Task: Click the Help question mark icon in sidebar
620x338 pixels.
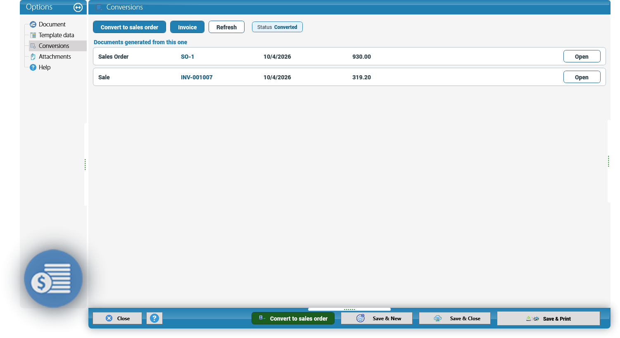Action: pyautogui.click(x=33, y=67)
